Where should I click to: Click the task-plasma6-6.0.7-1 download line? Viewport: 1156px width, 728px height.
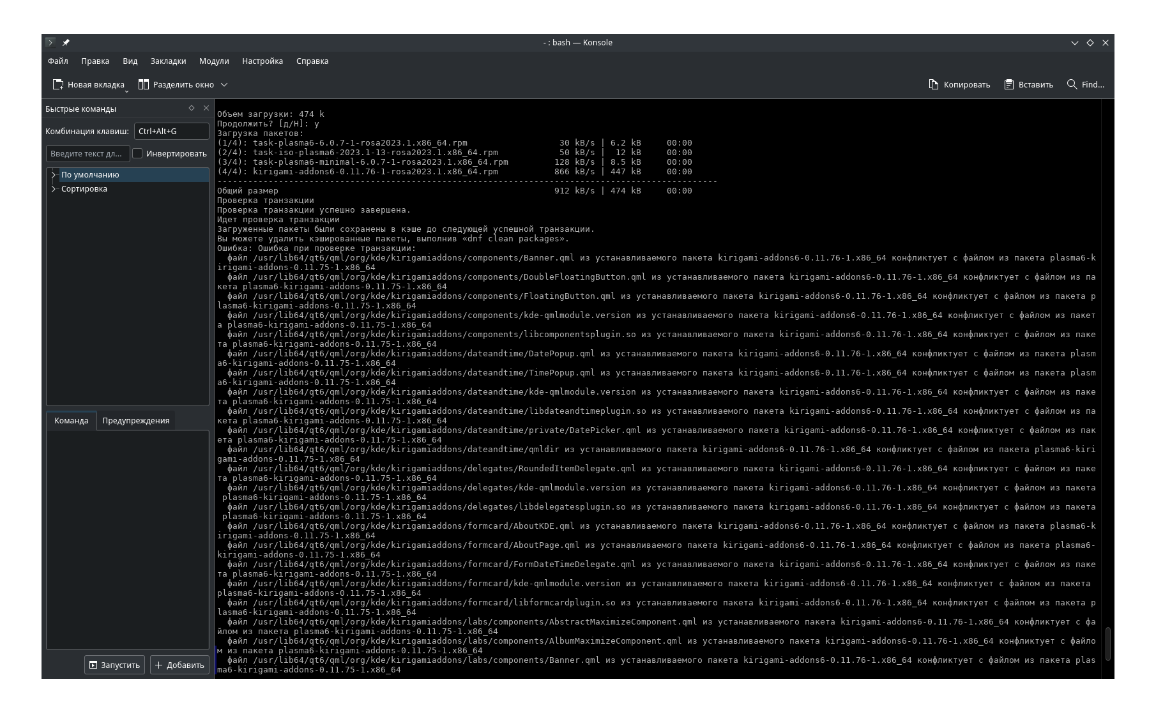pyautogui.click(x=455, y=143)
